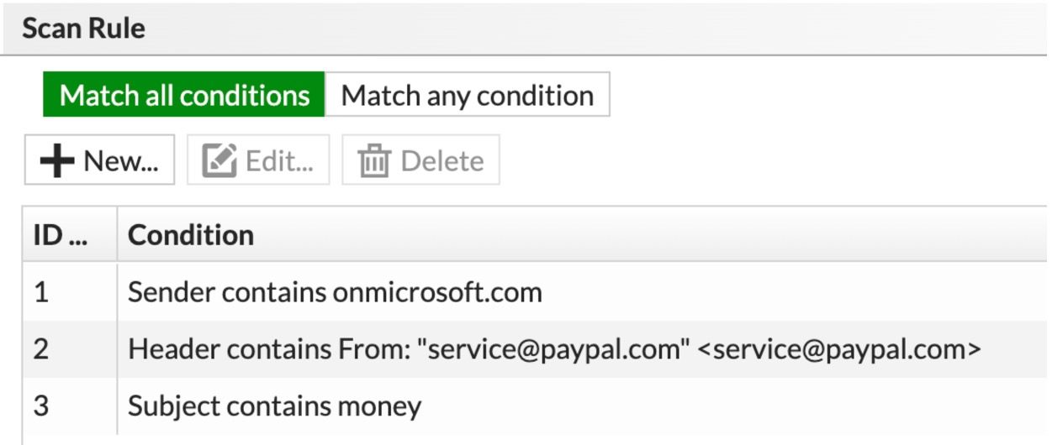Click the pencil icon on the Edit button
The image size is (1052, 445).
coord(219,160)
